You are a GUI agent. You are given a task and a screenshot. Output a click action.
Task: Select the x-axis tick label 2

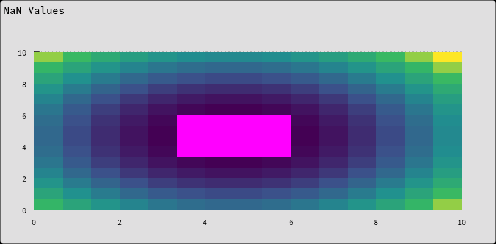(x=120, y=223)
